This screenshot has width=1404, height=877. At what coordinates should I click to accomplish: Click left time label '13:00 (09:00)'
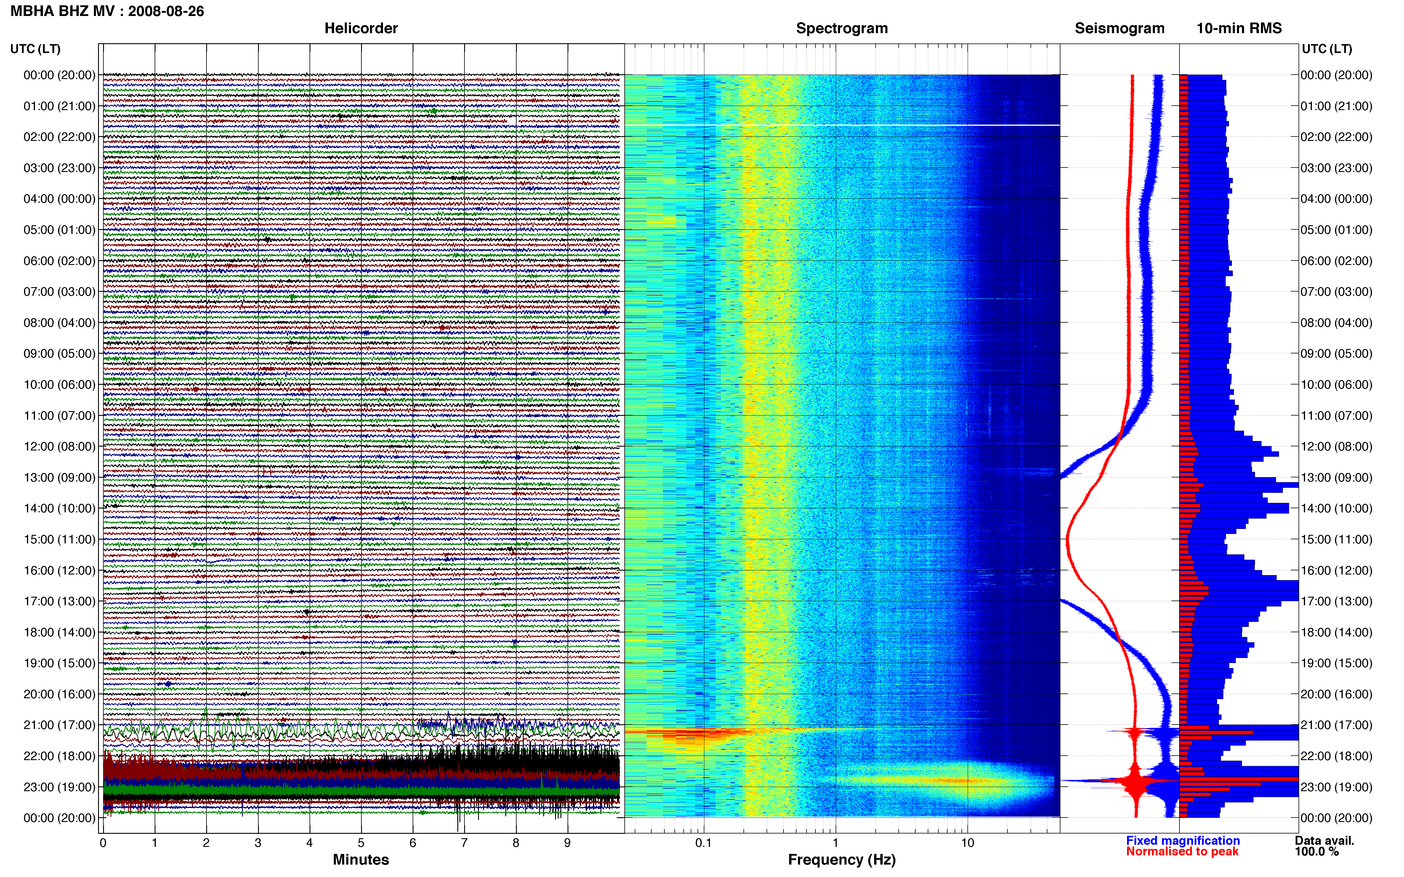(x=59, y=477)
